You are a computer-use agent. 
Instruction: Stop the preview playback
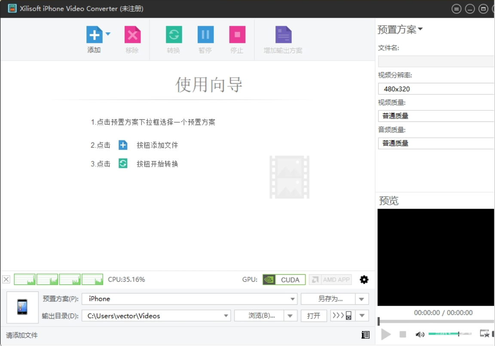coord(403,334)
